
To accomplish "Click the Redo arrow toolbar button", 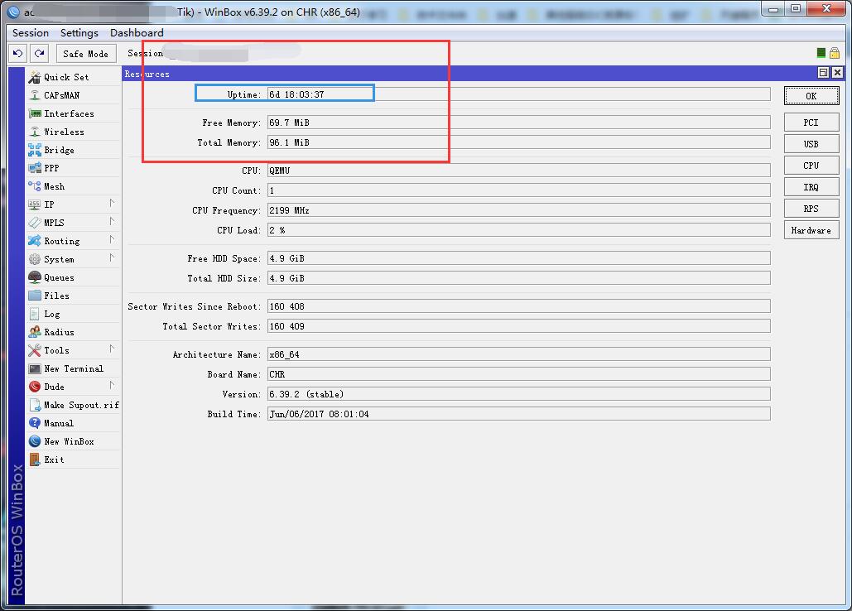I will [x=39, y=53].
